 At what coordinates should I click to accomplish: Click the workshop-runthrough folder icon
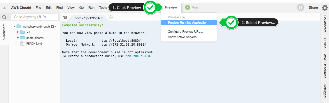click(x=19, y=27)
